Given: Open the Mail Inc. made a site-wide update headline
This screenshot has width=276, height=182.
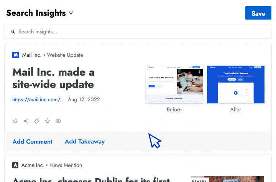Looking at the screenshot, I should [54, 78].
